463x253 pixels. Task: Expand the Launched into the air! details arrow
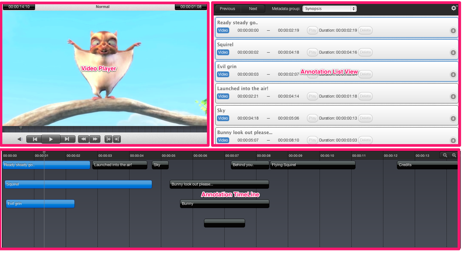click(x=453, y=97)
